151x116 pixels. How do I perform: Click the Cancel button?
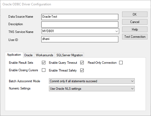135,22
